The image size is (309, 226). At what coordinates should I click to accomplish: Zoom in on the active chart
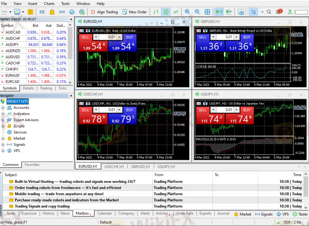(187, 12)
